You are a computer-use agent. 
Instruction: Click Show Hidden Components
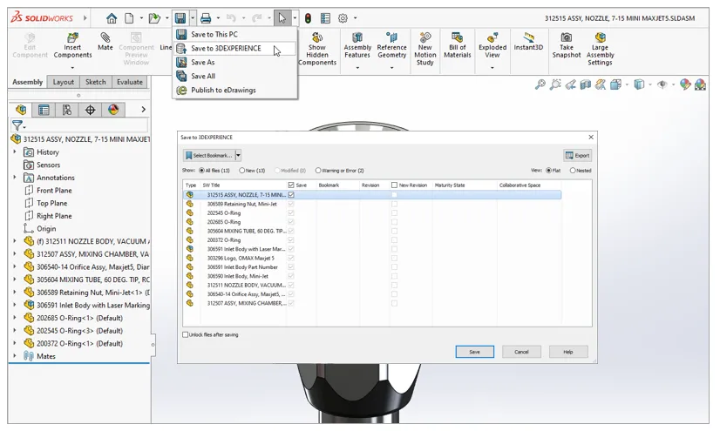317,49
